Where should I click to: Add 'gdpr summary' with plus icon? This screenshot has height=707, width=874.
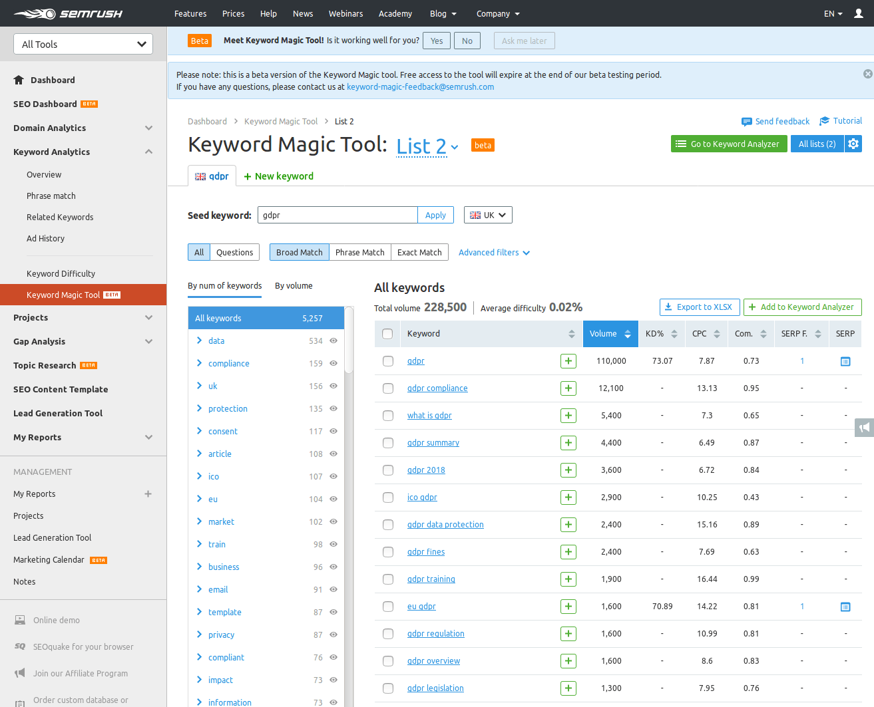click(x=568, y=443)
